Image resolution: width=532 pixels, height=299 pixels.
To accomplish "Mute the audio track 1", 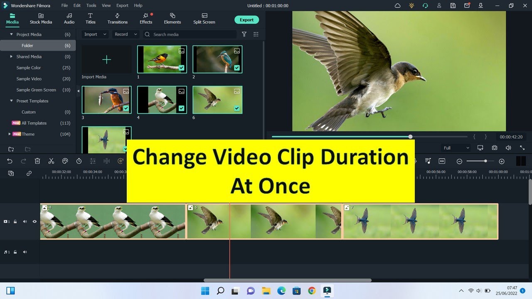I will 25,252.
